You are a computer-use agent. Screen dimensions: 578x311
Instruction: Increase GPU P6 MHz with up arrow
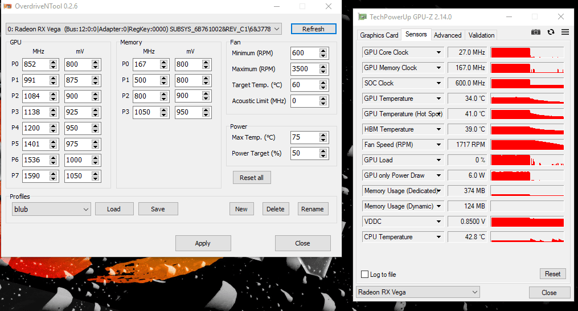54,157
